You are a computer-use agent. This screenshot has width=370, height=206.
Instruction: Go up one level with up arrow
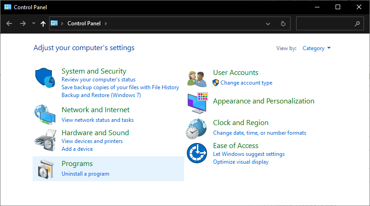coord(43,23)
